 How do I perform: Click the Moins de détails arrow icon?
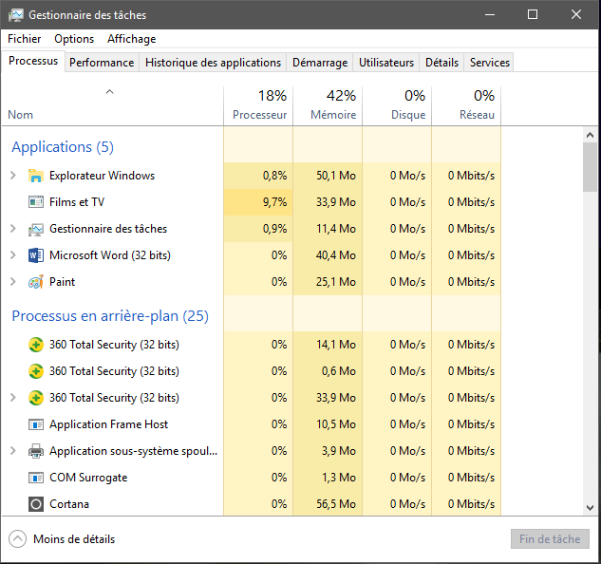(17, 539)
